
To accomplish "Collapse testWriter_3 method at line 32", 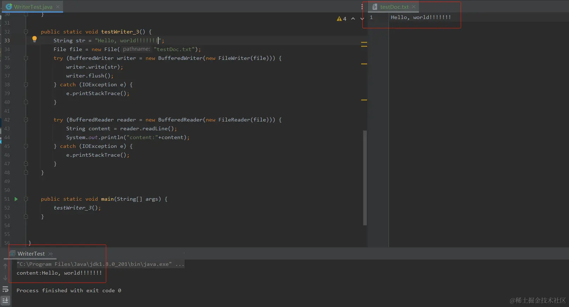I will pyautogui.click(x=26, y=32).
